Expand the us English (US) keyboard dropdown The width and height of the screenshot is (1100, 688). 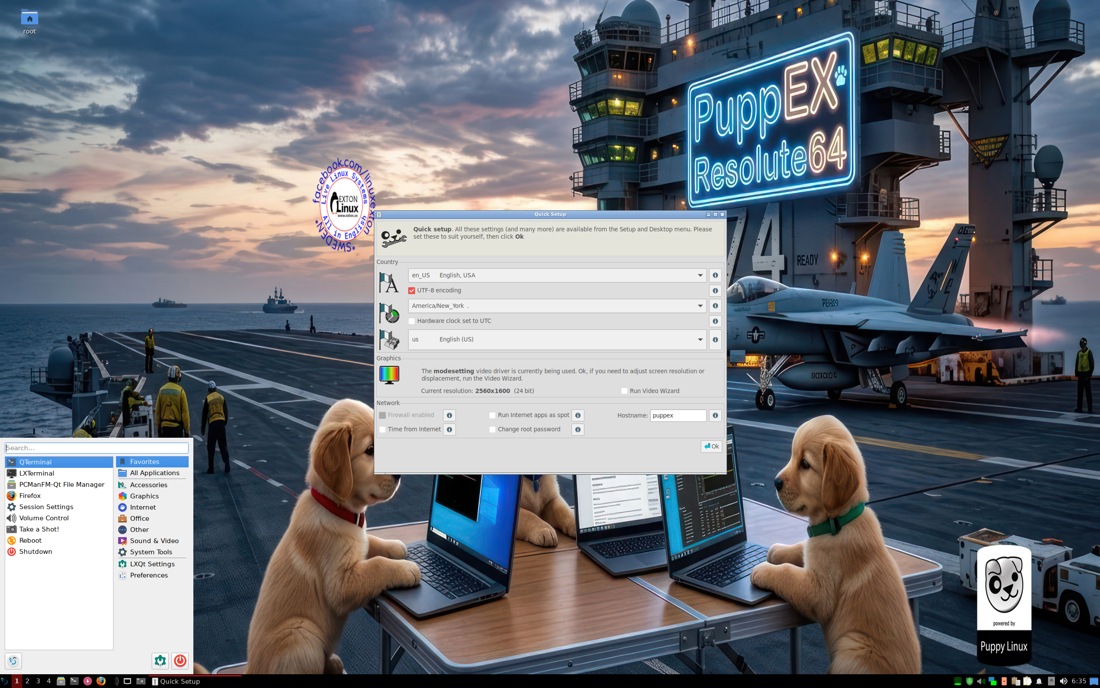click(557, 340)
